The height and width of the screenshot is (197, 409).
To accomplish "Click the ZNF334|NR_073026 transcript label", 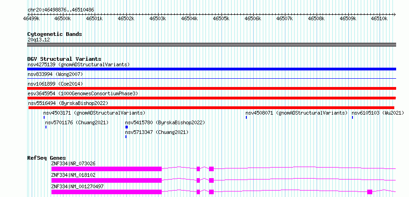I will [x=73, y=163].
